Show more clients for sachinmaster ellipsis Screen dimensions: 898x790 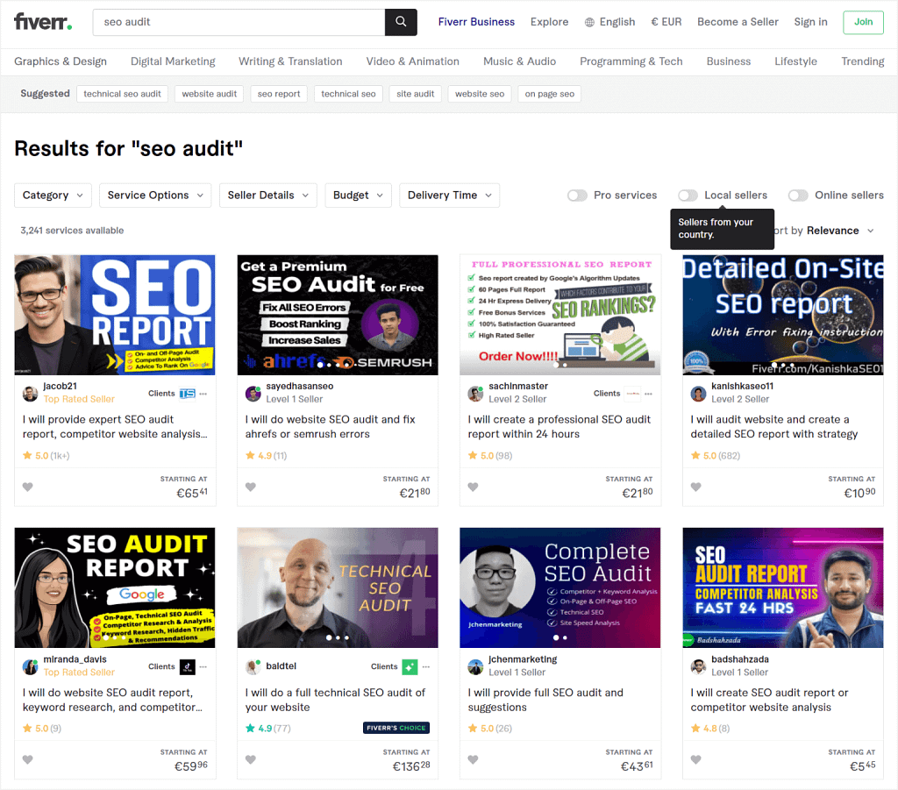coord(648,394)
